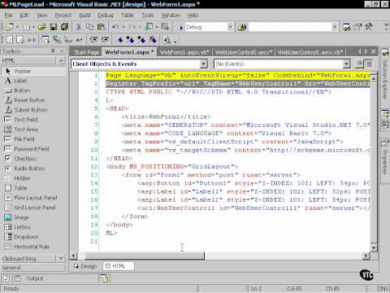Image resolution: width=390 pixels, height=293 pixels.
Task: Open the Undo history dropdown arrow
Action: 123,27
